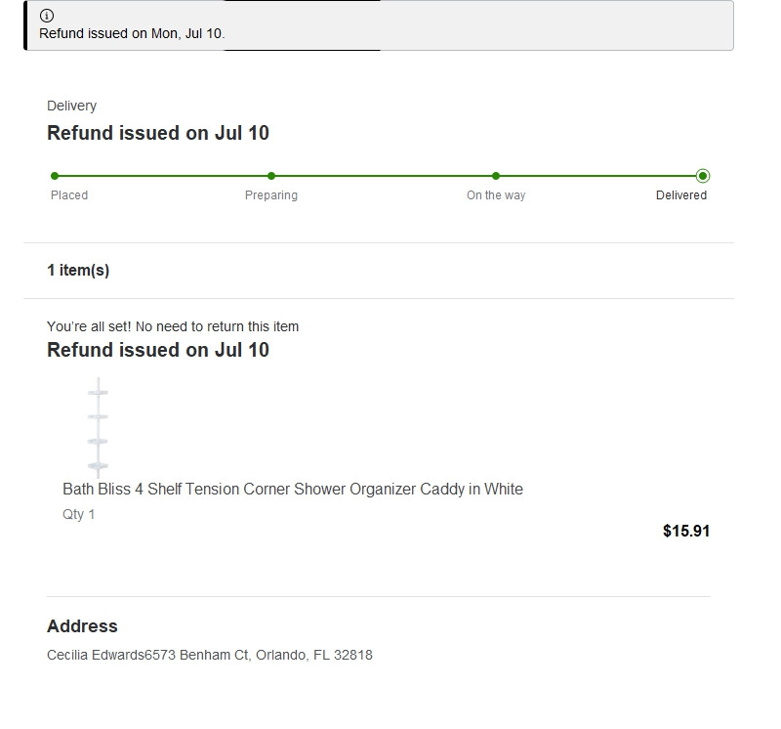Image resolution: width=781 pixels, height=729 pixels.
Task: Click the info icon in the refund banner
Action: tap(47, 16)
